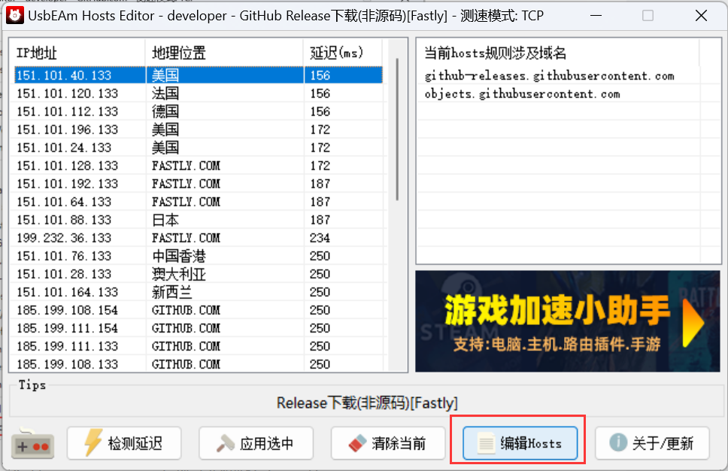
Task: Click the IP list vertical scrollbar thumb
Action: pyautogui.click(x=397, y=129)
